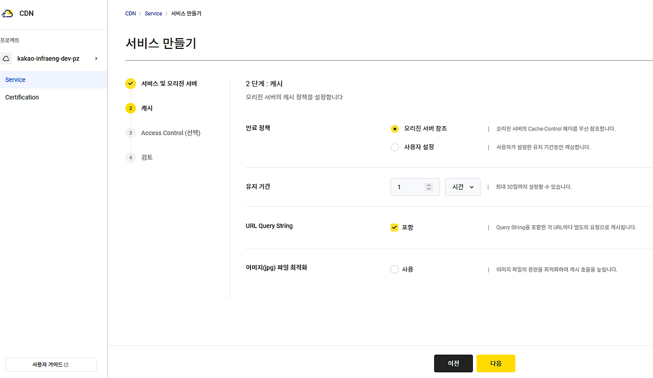Open the 시간 unit dropdown
653x378 pixels.
tap(462, 187)
